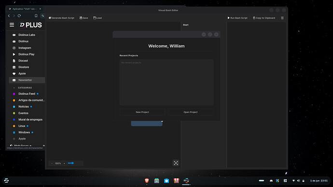Click the Generate Bash Script toolbar button

[62, 18]
